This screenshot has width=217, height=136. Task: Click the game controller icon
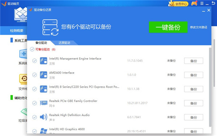pos(194,4)
